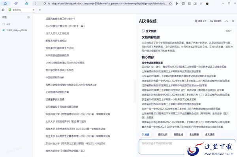Select the 脑图生成 quick action
This screenshot has height=157, width=237.
(179, 134)
